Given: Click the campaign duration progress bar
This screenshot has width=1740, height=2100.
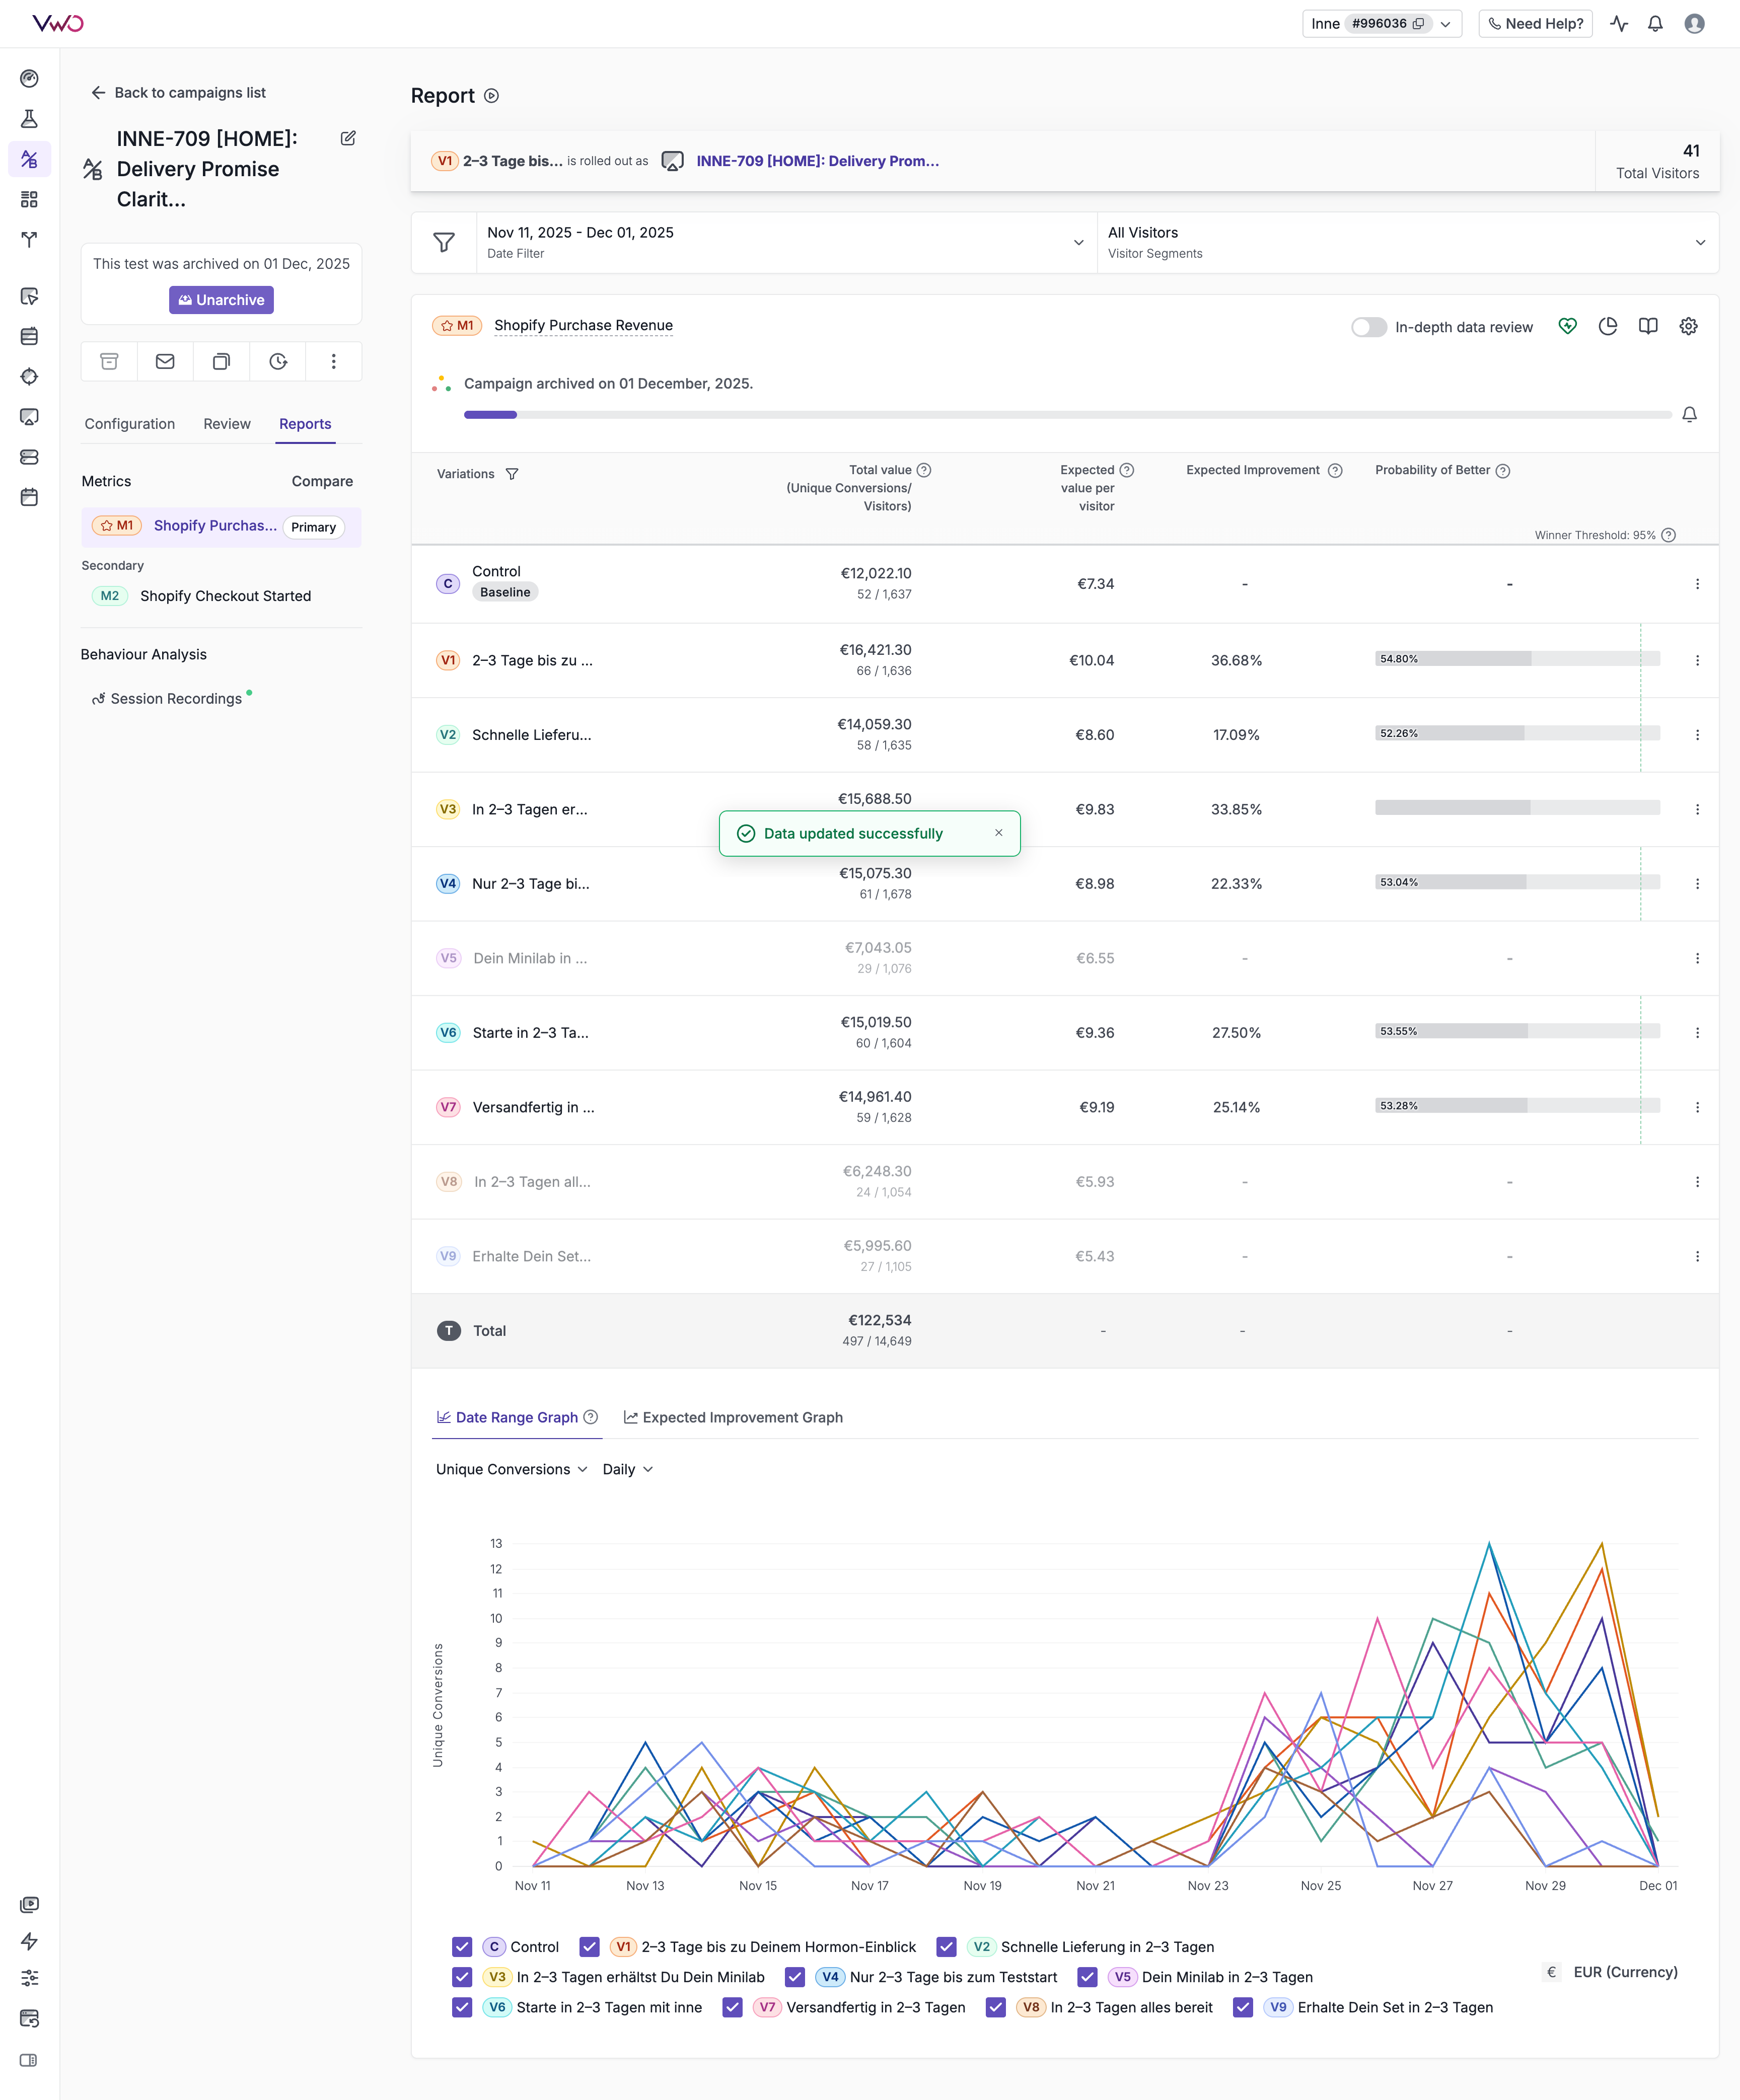Looking at the screenshot, I should coord(1066,414).
